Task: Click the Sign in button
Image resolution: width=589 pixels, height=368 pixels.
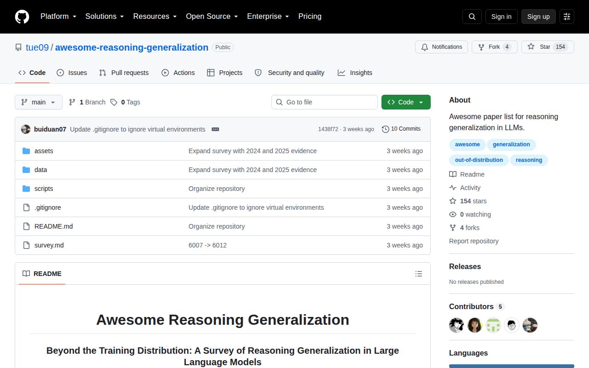Action: (502, 17)
